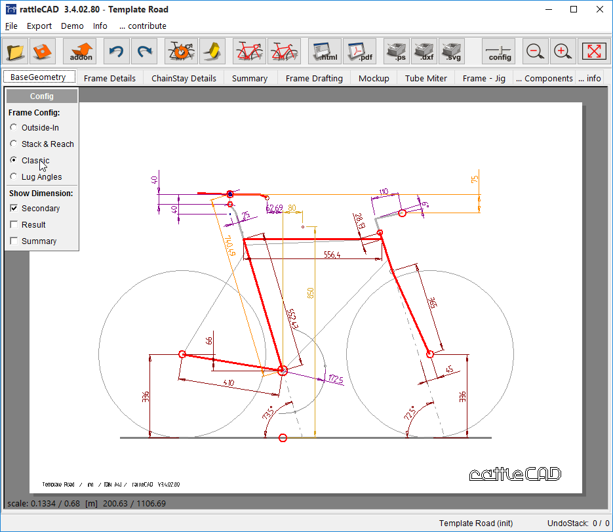The height and width of the screenshot is (532, 613).
Task: Fit drawing to window with red icon
Action: 595,51
